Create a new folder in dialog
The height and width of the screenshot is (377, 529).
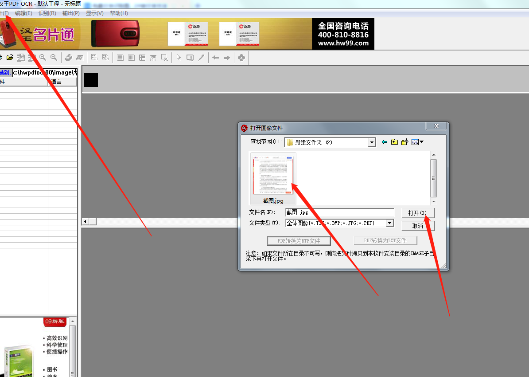point(405,142)
